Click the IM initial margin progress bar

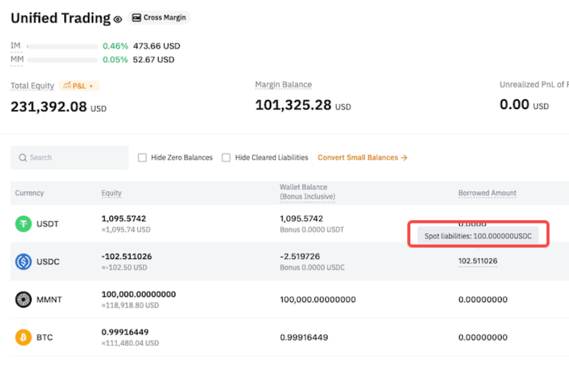(x=62, y=46)
